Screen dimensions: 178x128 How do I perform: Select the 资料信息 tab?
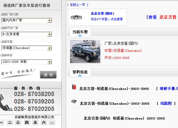tap(80, 73)
